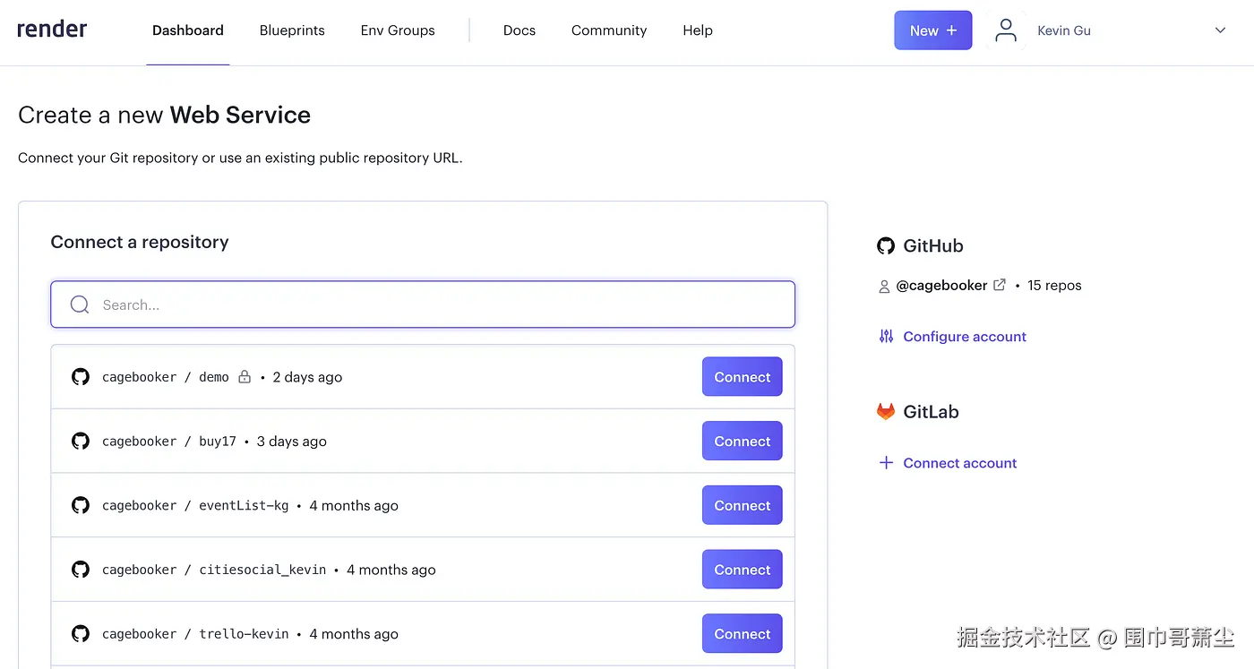This screenshot has height=669, width=1254.
Task: Click the search magnifier icon
Action: [x=80, y=304]
